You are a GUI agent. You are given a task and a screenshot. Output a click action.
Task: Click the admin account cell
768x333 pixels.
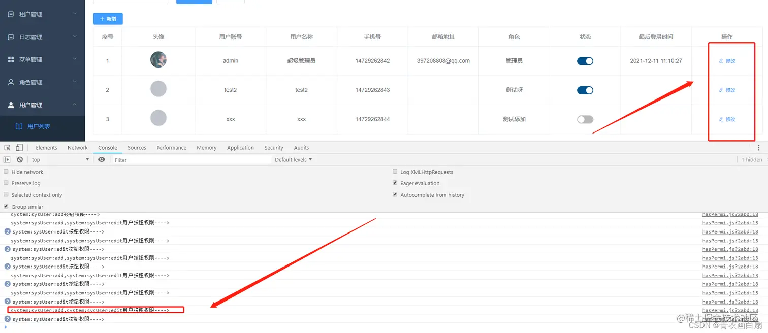click(x=231, y=61)
